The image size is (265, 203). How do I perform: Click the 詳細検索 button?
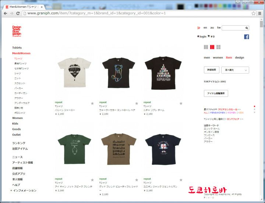click(x=212, y=70)
